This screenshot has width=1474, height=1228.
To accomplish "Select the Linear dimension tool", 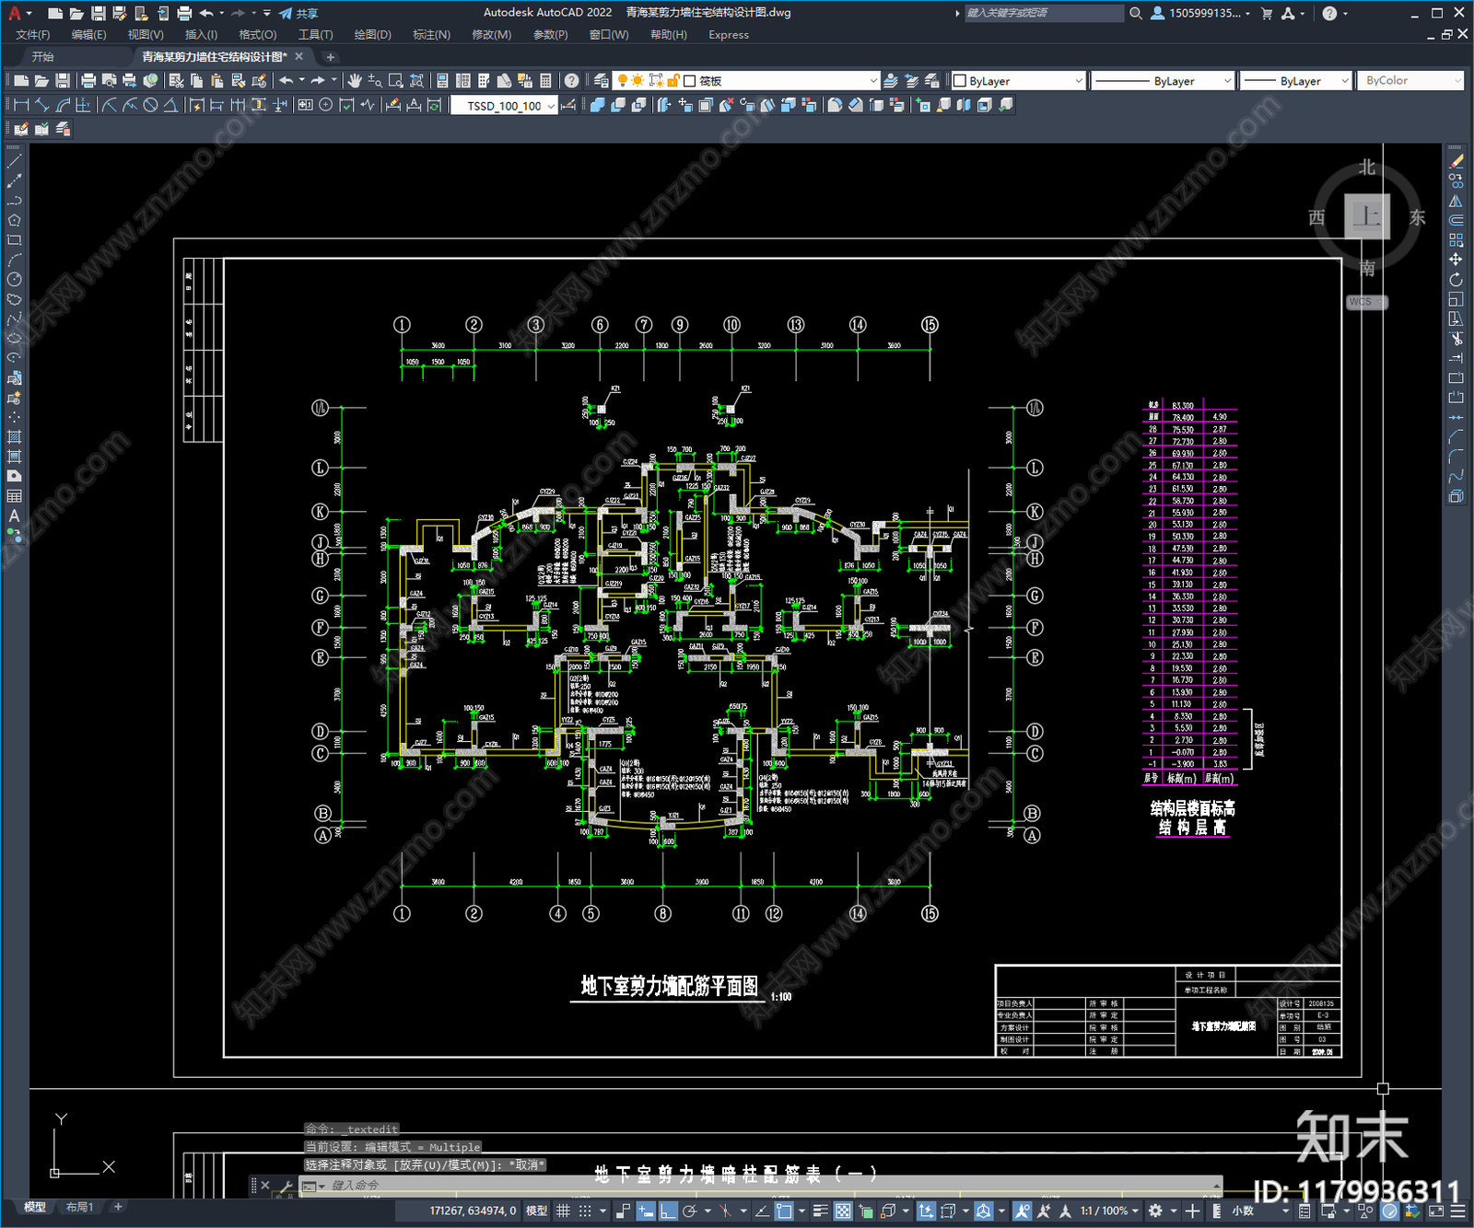I will [x=21, y=105].
